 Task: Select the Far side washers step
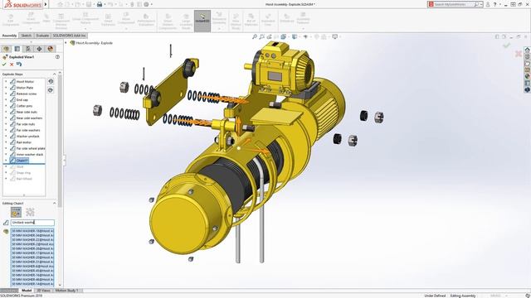point(27,131)
